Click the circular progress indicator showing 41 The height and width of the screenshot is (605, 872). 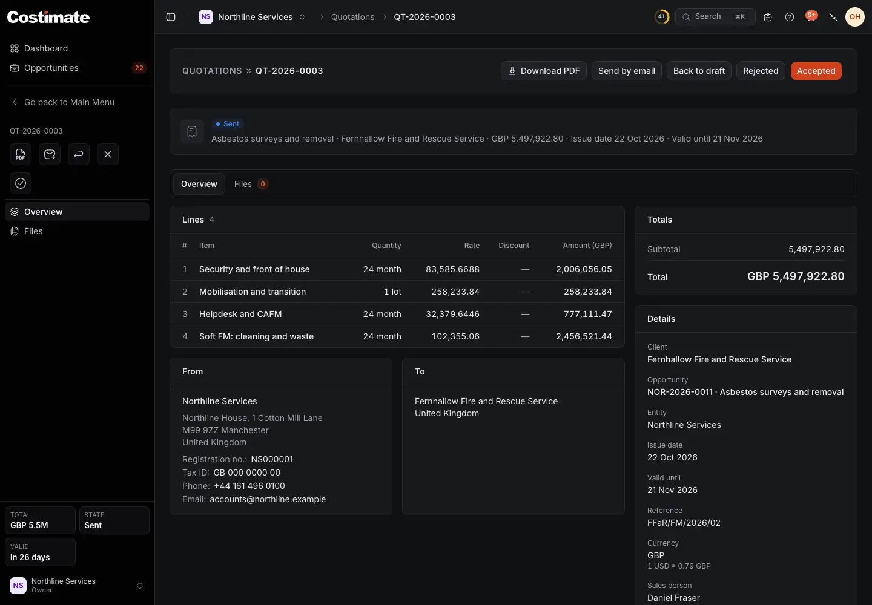[x=661, y=17]
